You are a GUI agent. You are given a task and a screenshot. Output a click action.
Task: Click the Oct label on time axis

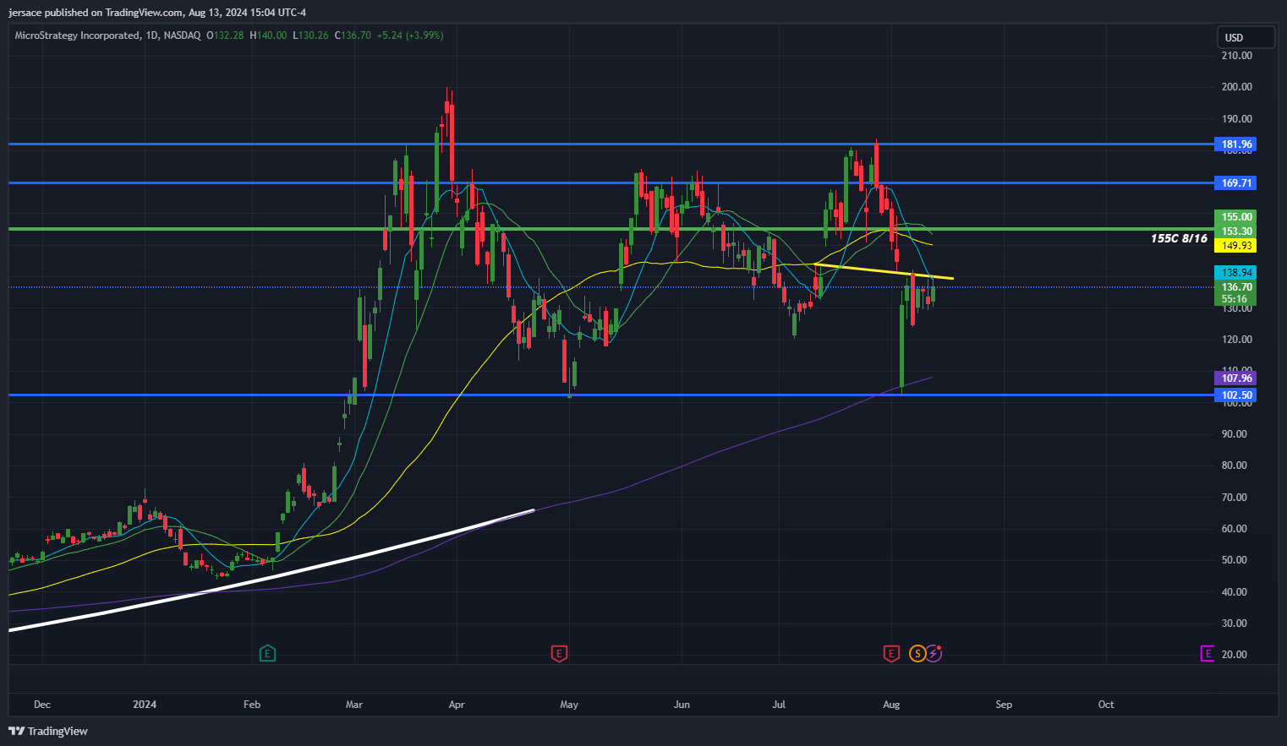(1106, 705)
